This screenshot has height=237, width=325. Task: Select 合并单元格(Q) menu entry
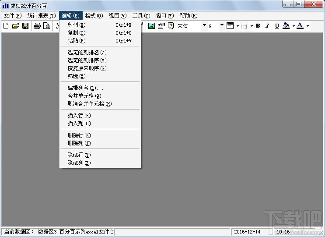pyautogui.click(x=100, y=96)
